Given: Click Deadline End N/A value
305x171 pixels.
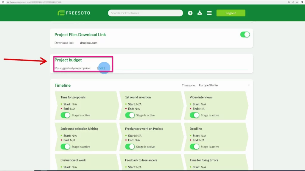Looking at the screenshot, I should tap(202, 140).
